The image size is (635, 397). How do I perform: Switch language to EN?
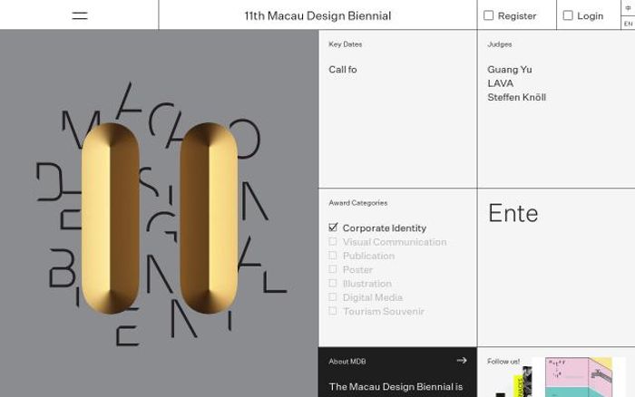tap(628, 23)
